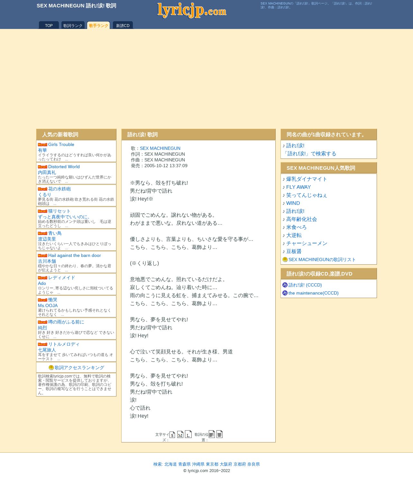The width and height of the screenshot is (413, 482).
Task: Center-align the lyrics text
Action: point(219,434)
